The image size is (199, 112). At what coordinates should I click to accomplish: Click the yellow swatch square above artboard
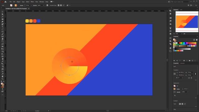click(27, 21)
